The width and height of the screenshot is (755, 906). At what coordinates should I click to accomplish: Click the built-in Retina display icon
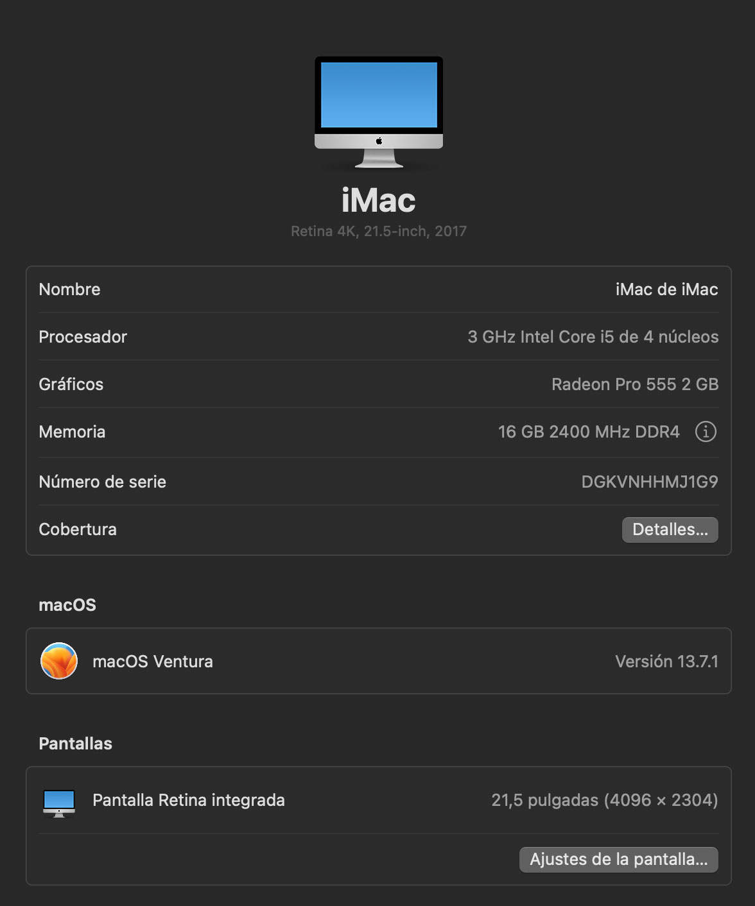[59, 803]
